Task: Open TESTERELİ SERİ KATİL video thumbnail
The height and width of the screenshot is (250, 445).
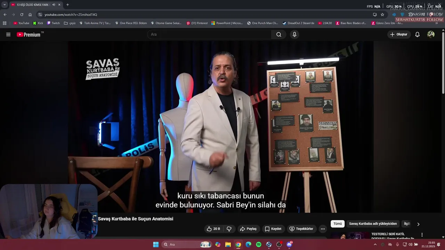Action: pos(349,236)
